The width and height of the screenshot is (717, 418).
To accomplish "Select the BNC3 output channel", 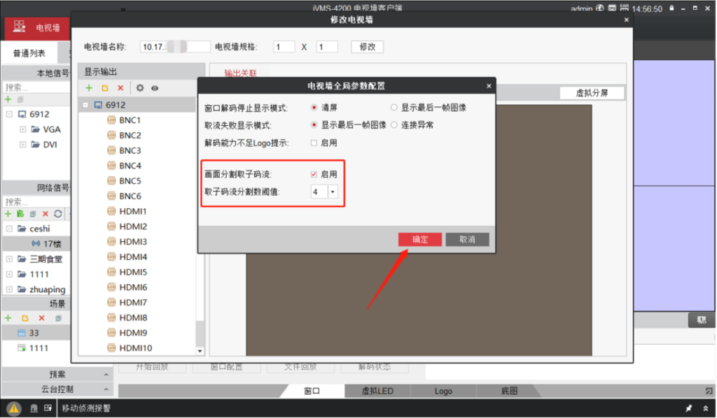I will [x=130, y=150].
